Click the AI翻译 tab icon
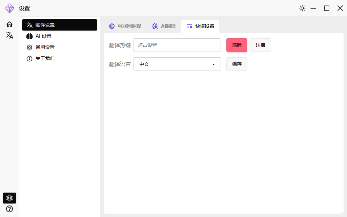 155,26
